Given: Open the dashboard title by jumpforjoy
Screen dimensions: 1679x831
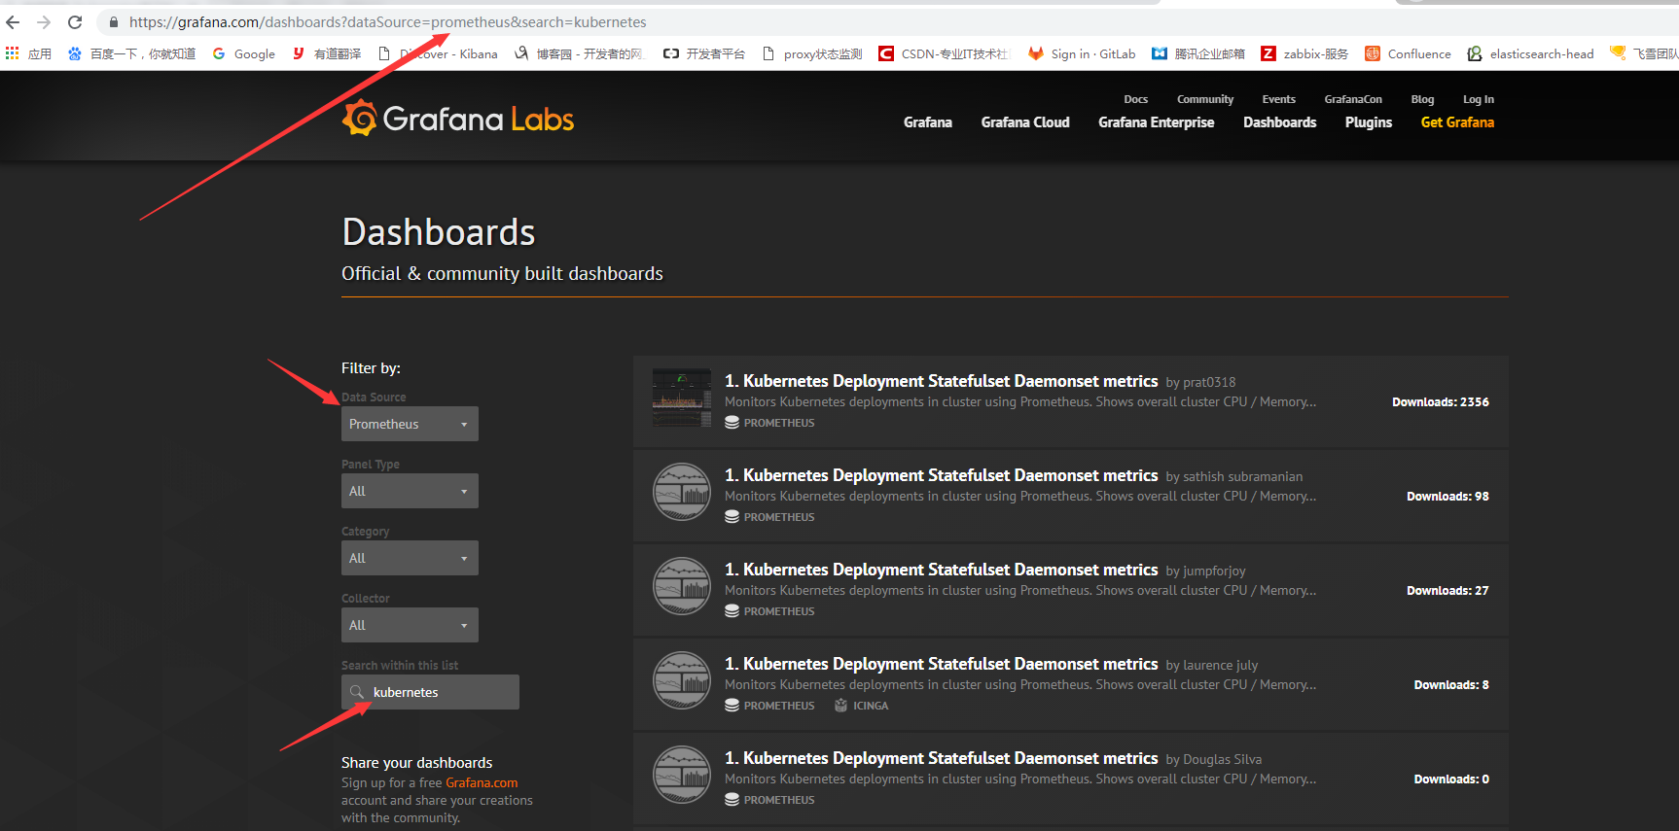Looking at the screenshot, I should point(941,570).
